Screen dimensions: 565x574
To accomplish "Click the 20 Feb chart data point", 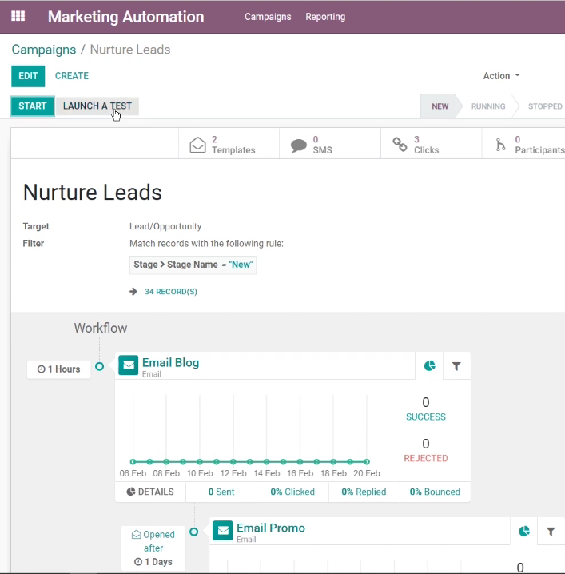I will coord(367,462).
